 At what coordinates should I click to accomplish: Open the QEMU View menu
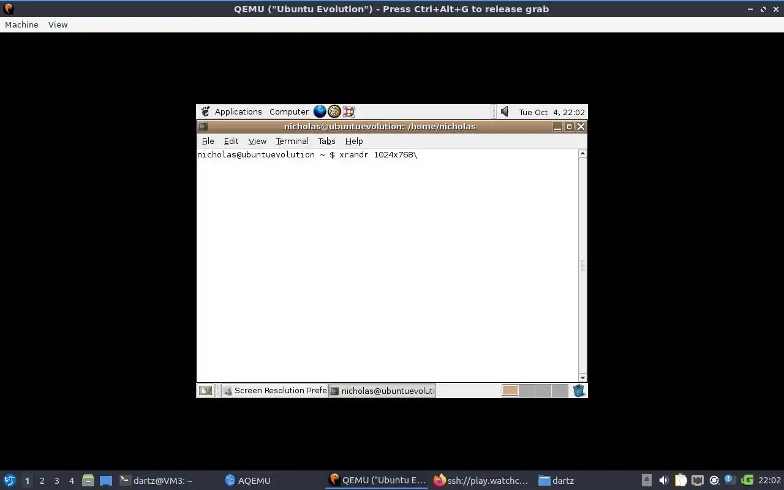click(x=58, y=24)
